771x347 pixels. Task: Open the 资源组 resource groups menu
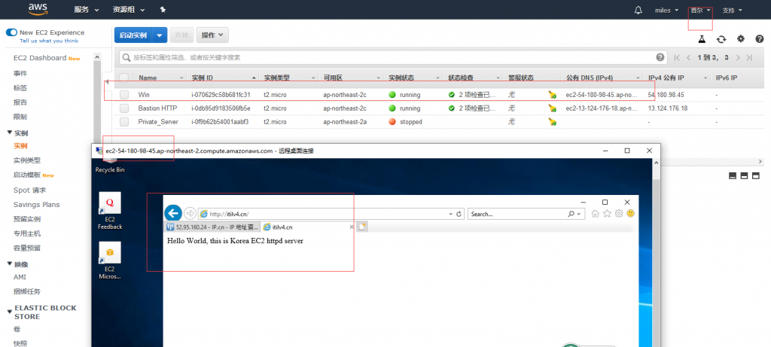click(x=129, y=10)
